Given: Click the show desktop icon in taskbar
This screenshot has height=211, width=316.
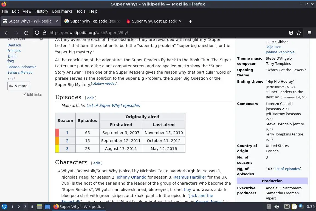Looking at the screenshot, I should pyautogui.click(x=47, y=207).
